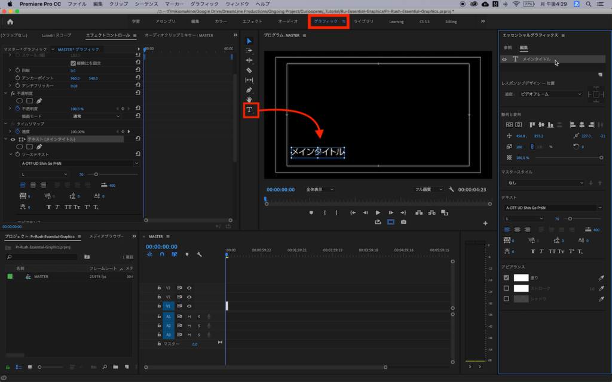Select the Hand tool

249,100
